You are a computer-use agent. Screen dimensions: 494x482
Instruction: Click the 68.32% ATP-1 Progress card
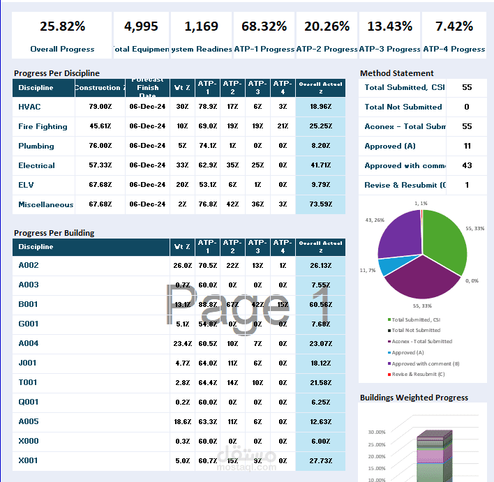click(264, 36)
